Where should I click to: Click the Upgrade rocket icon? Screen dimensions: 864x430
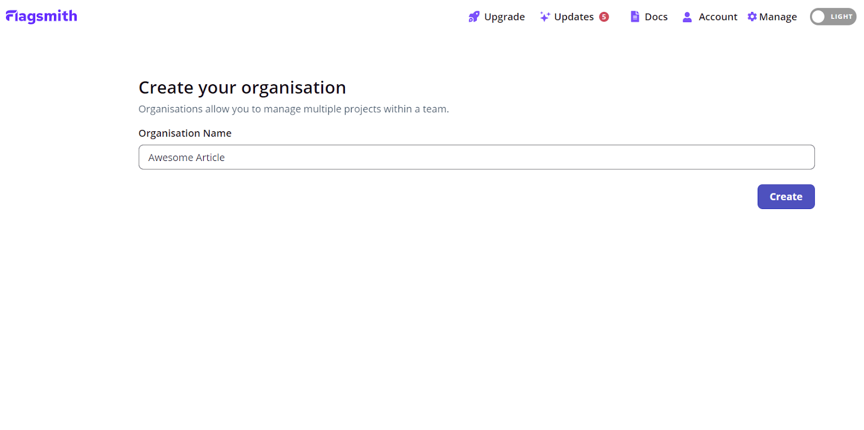pyautogui.click(x=474, y=17)
